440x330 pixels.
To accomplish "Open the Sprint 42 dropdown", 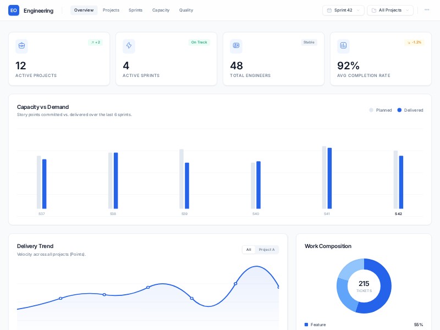I will [343, 10].
